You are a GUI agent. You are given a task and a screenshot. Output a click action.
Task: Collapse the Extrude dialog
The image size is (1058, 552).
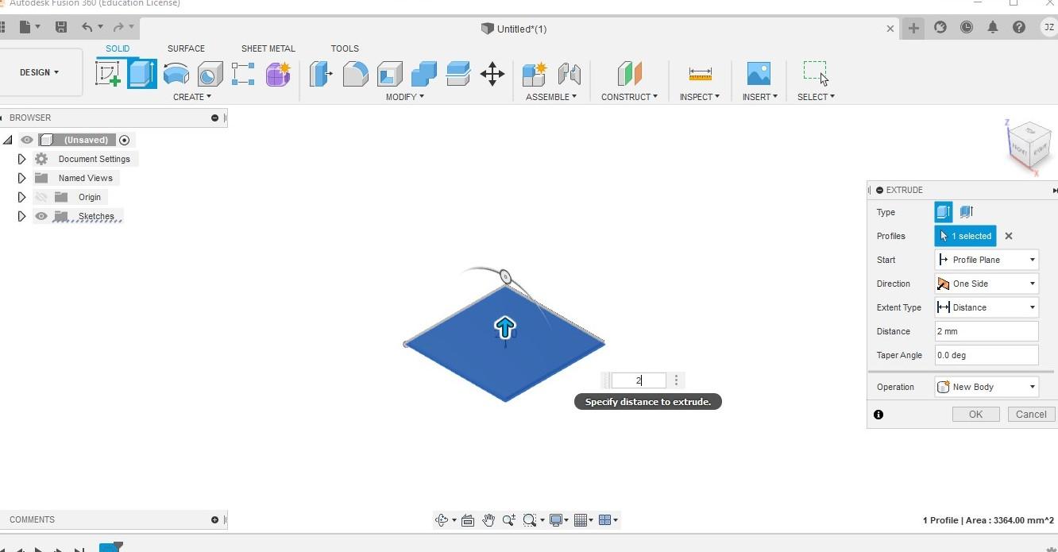tap(879, 190)
